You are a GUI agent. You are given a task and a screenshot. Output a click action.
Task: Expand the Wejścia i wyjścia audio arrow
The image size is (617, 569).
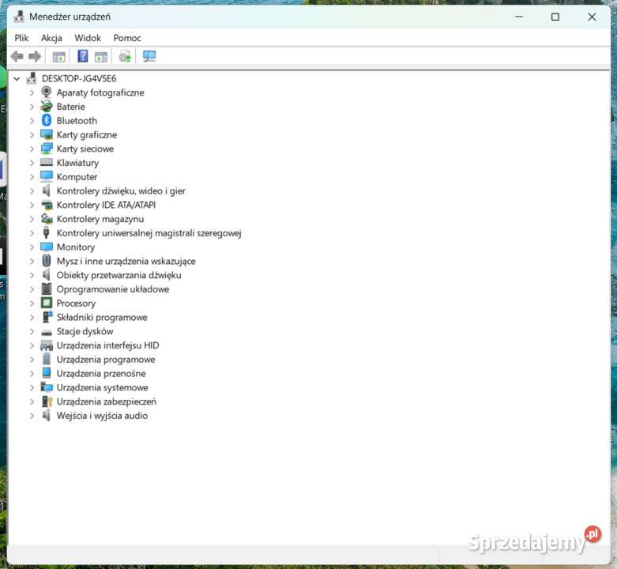32,416
